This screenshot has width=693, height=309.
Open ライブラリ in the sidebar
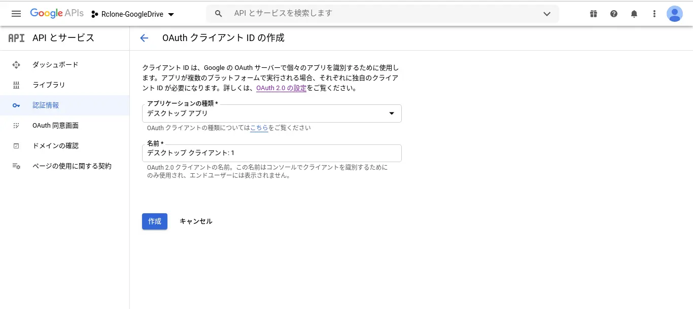[64, 85]
